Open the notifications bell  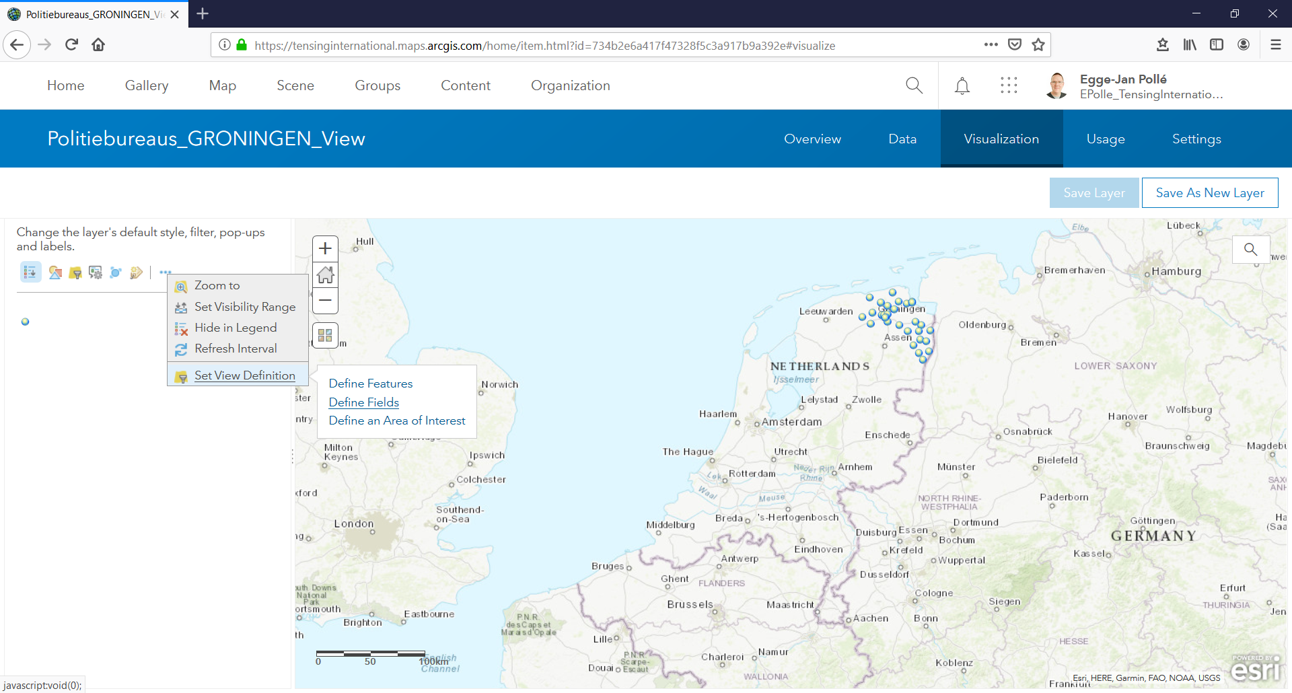coord(962,86)
